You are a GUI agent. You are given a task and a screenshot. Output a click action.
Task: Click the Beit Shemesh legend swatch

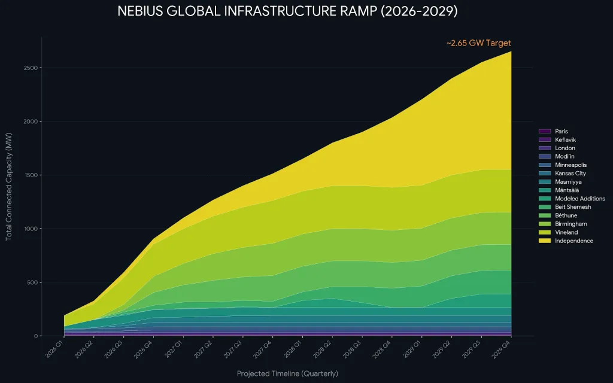(545, 207)
